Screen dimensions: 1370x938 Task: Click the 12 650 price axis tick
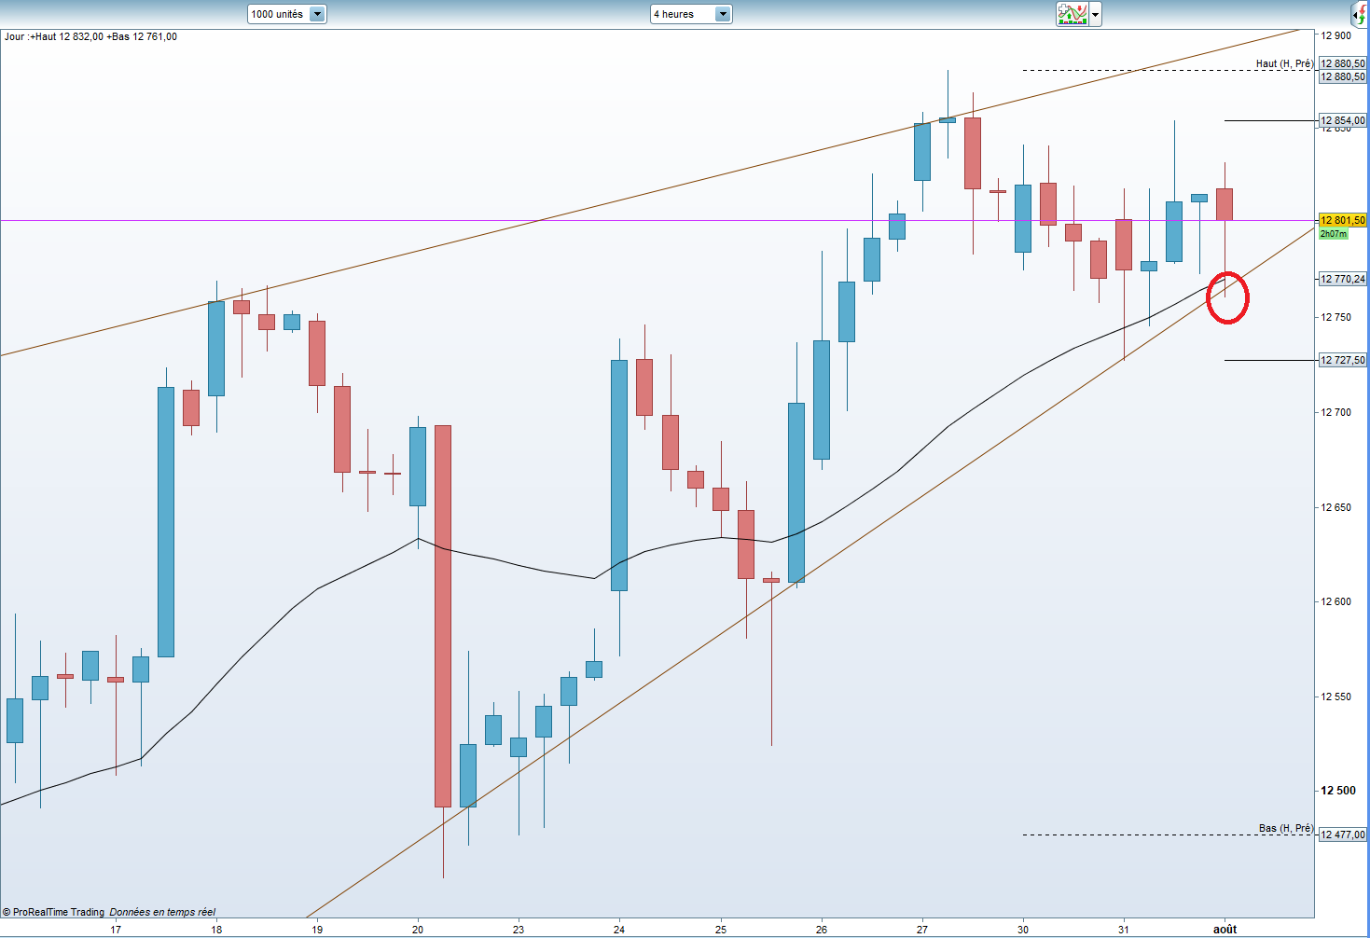coord(1335,507)
